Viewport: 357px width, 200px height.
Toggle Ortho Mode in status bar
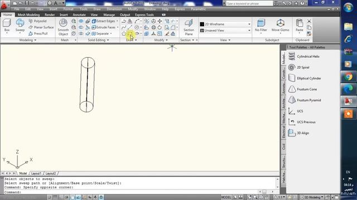[61, 197]
